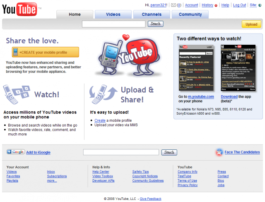This screenshot has height=202, width=265.
Task: Open Community Guidelines link
Action: tap(148, 181)
